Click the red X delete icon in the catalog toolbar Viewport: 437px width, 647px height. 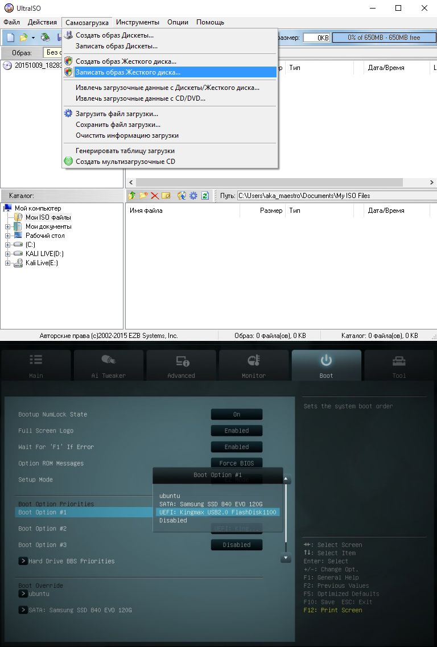(155, 196)
